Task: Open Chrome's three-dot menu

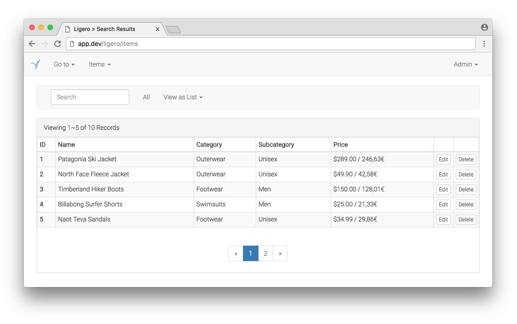Action: point(484,44)
